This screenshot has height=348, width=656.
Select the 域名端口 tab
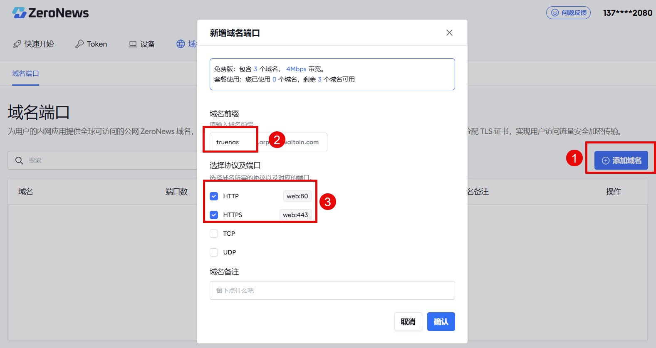[x=25, y=74]
